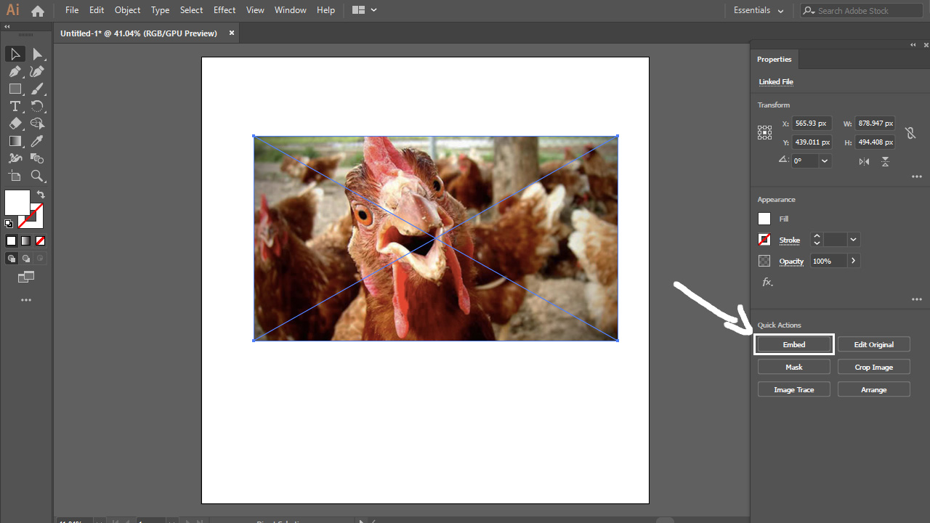Screen dimensions: 930x523
Task: Select the Direct Selection tool
Action: click(x=38, y=54)
